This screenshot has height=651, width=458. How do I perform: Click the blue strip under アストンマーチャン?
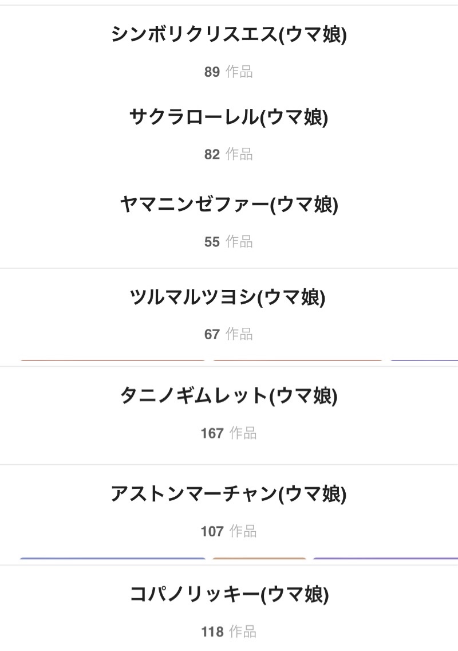click(x=112, y=559)
